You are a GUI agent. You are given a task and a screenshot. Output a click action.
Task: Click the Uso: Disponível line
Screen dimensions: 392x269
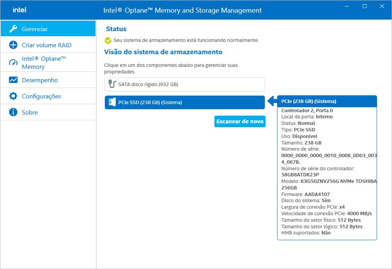(x=299, y=136)
